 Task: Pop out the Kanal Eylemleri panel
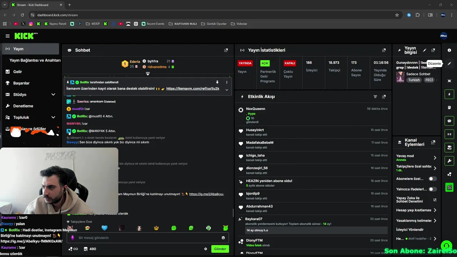433,142
